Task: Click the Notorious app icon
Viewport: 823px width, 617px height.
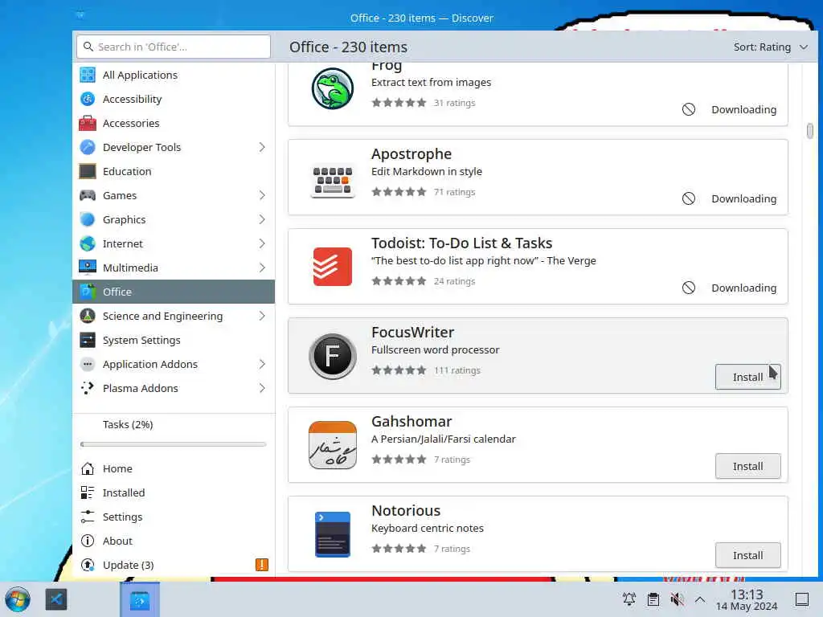Action: click(332, 534)
